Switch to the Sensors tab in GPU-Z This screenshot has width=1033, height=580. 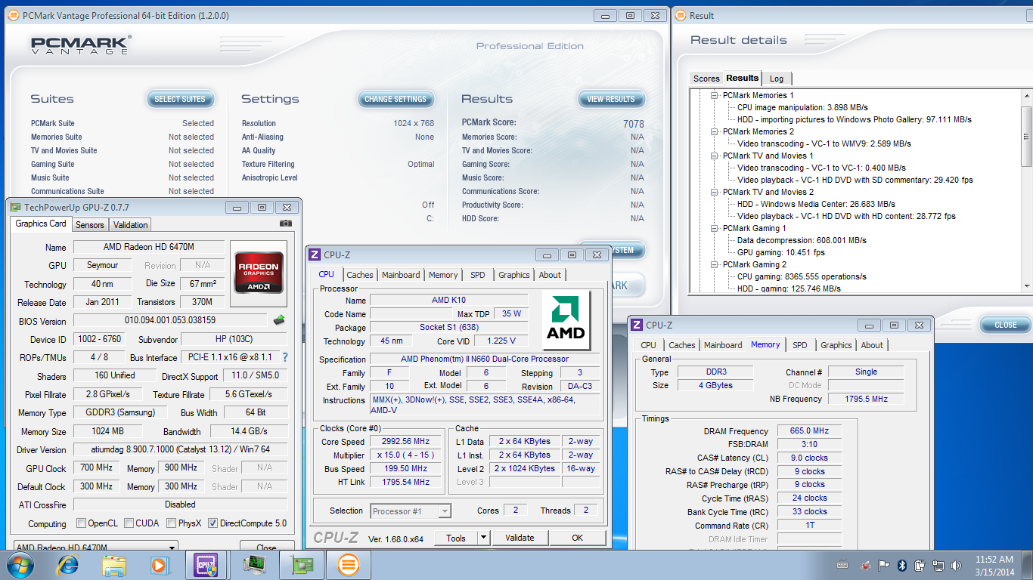(89, 224)
